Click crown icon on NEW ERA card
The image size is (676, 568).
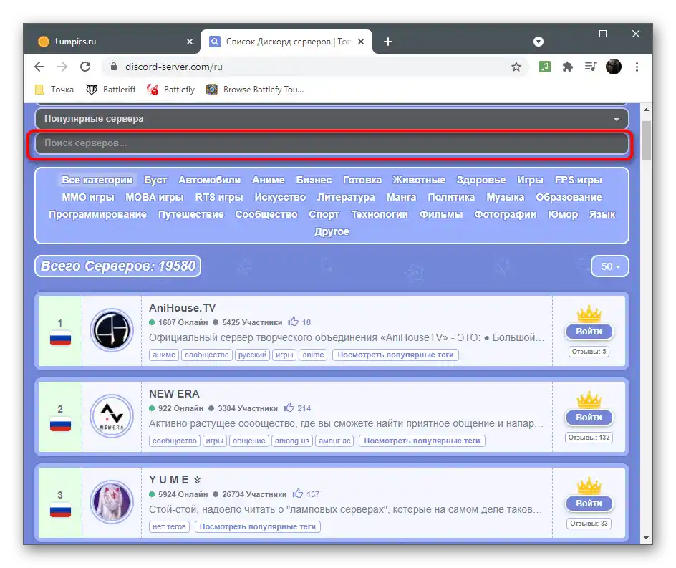(x=589, y=400)
